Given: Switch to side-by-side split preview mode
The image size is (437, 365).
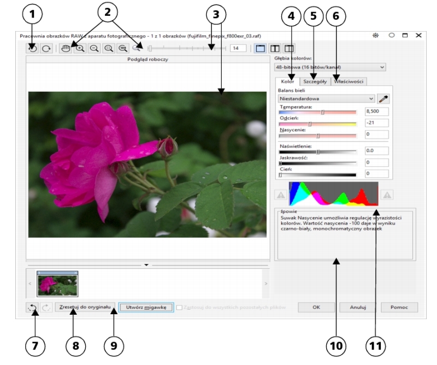Looking at the screenshot, I should 275,49.
